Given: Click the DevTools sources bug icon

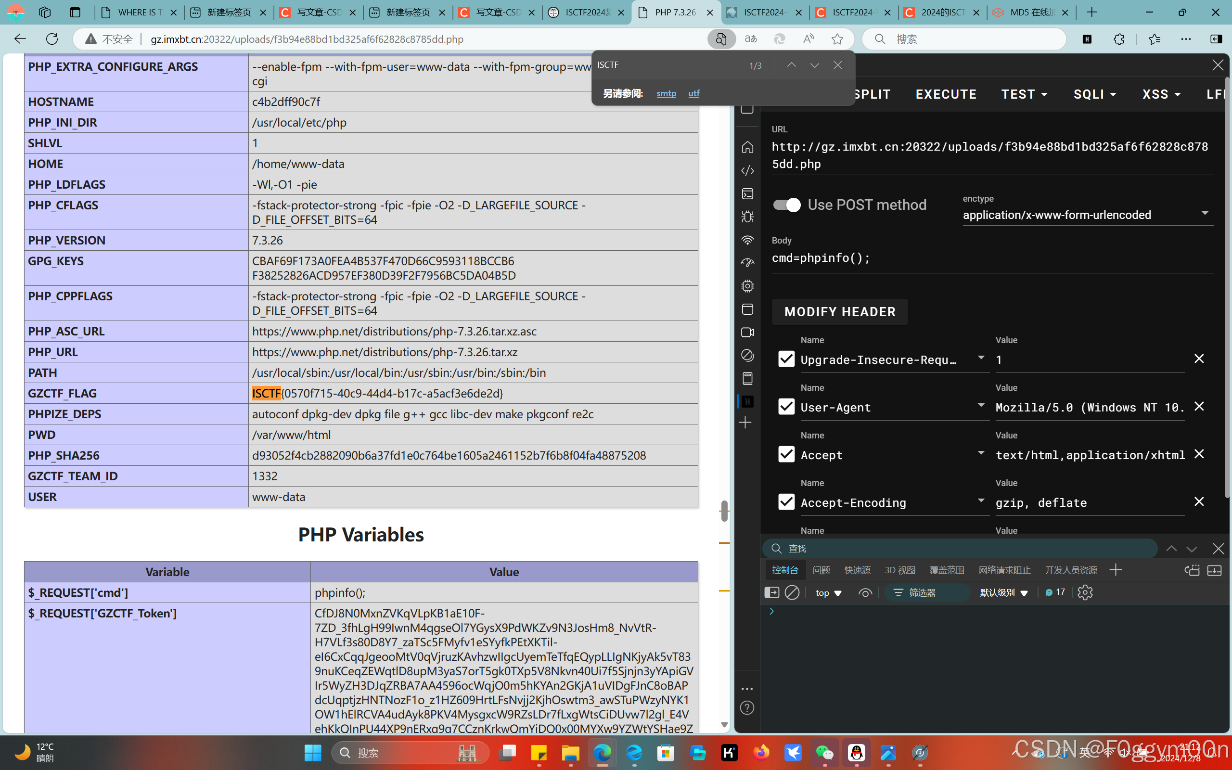Looking at the screenshot, I should (747, 217).
